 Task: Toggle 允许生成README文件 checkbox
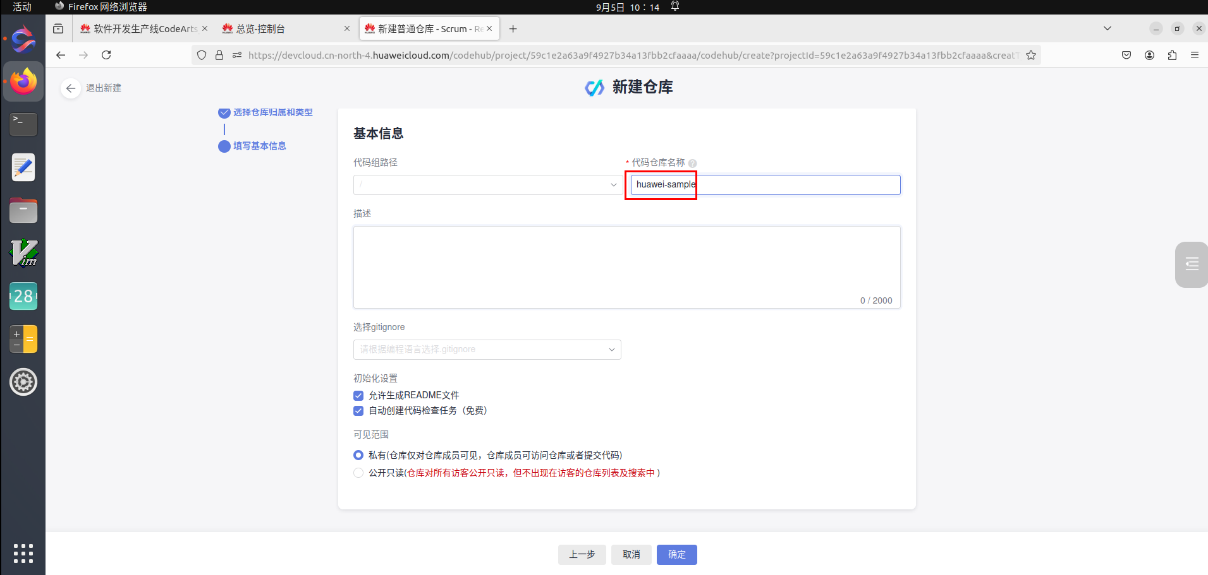coord(358,396)
